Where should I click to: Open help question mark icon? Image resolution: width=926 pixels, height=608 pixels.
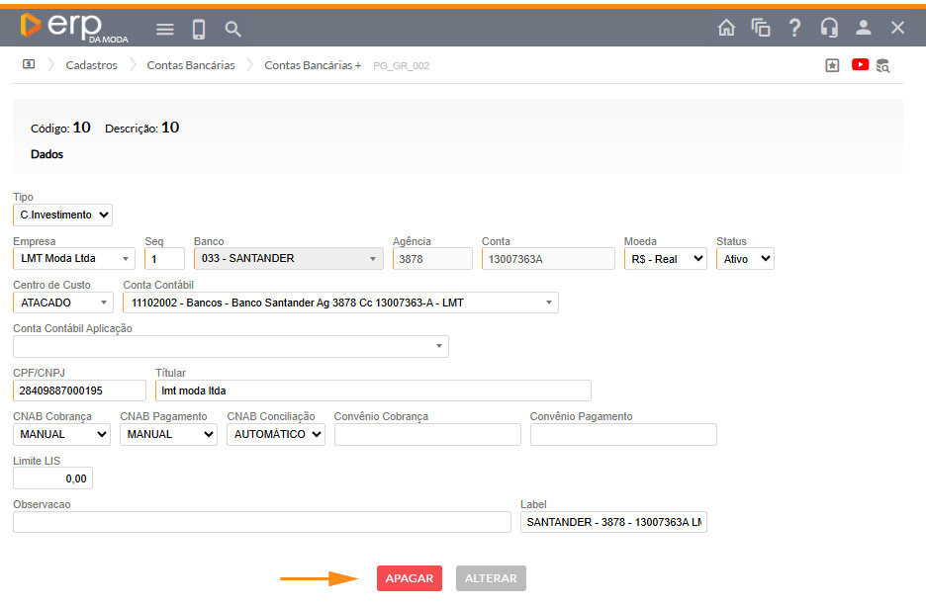coord(794,28)
